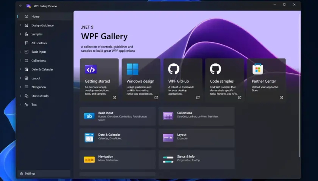Expand the Design Guidance chevron
Image resolution: width=318 pixels, height=181 pixels.
coord(20,25)
